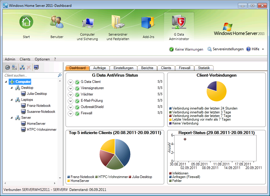
Task: Click the red X delete toolbar icon
Action: [x=29, y=68]
